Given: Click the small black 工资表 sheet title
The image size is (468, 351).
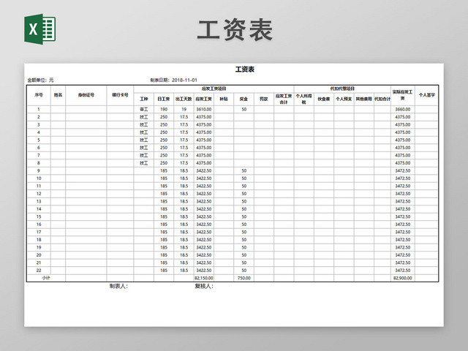Looking at the screenshot, I should [245, 69].
